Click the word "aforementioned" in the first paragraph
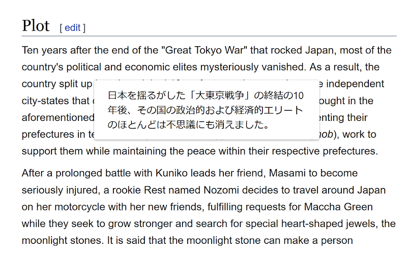The image size is (407, 254). 58,118
